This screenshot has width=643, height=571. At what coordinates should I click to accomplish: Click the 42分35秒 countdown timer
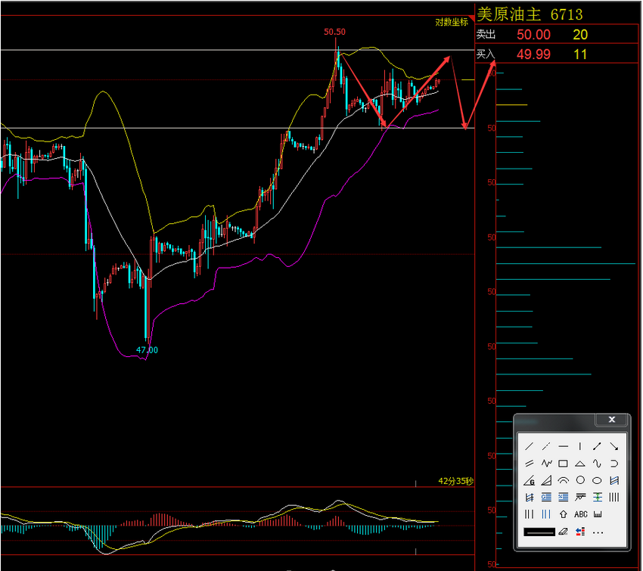pyautogui.click(x=456, y=481)
